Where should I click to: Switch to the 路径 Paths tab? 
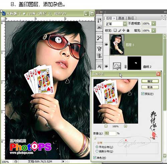[131, 18]
